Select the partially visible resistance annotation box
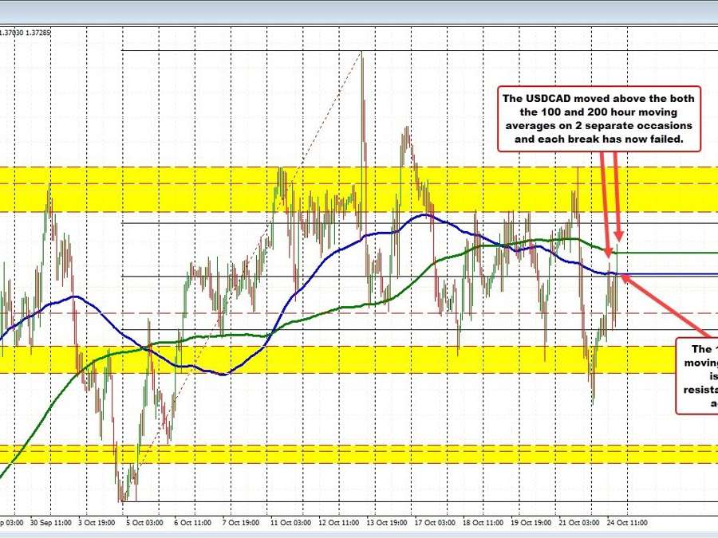 click(x=698, y=375)
